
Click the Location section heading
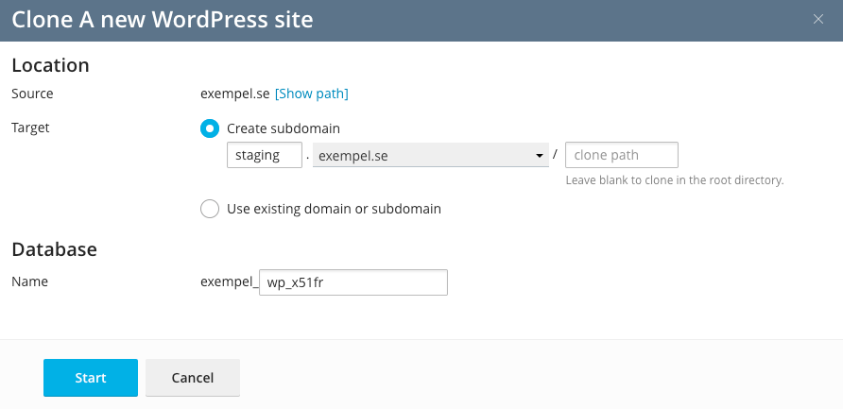[50, 65]
